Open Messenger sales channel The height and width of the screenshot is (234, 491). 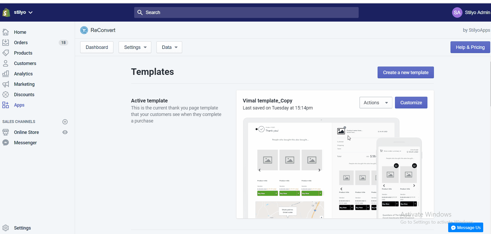point(25,143)
